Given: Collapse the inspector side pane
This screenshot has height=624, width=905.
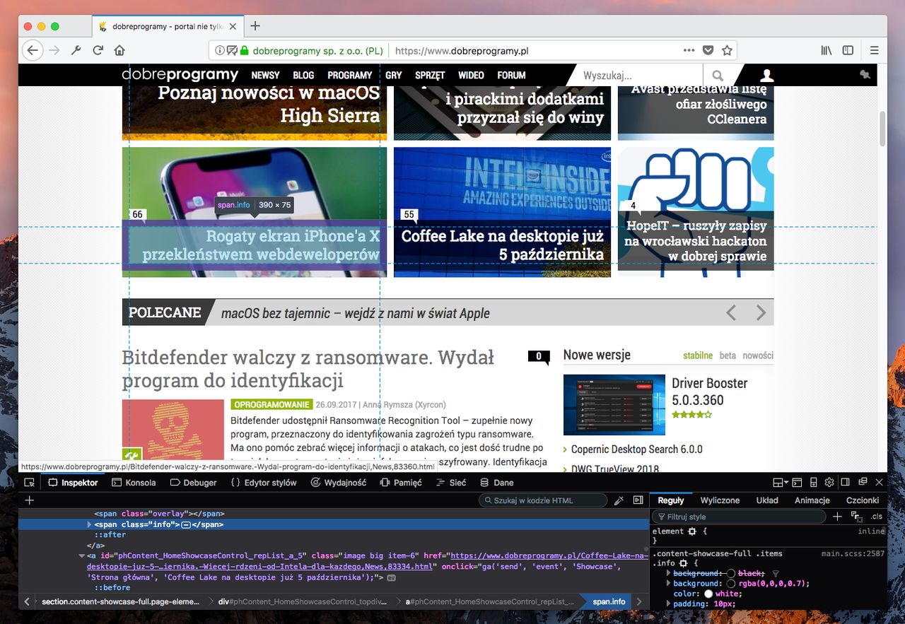Looking at the screenshot, I should 638,500.
